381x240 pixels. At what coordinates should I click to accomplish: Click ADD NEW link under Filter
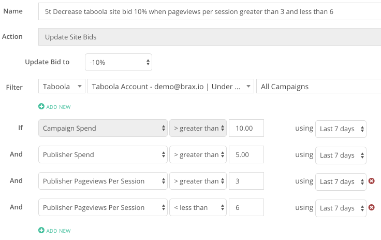point(58,107)
